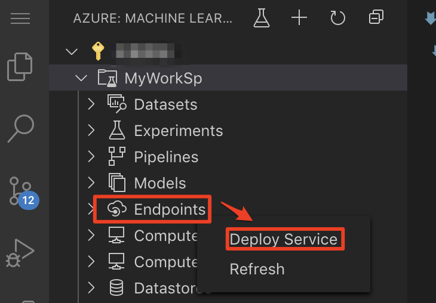Select the Endpoints label
This screenshot has width=436, height=303.
[170, 209]
